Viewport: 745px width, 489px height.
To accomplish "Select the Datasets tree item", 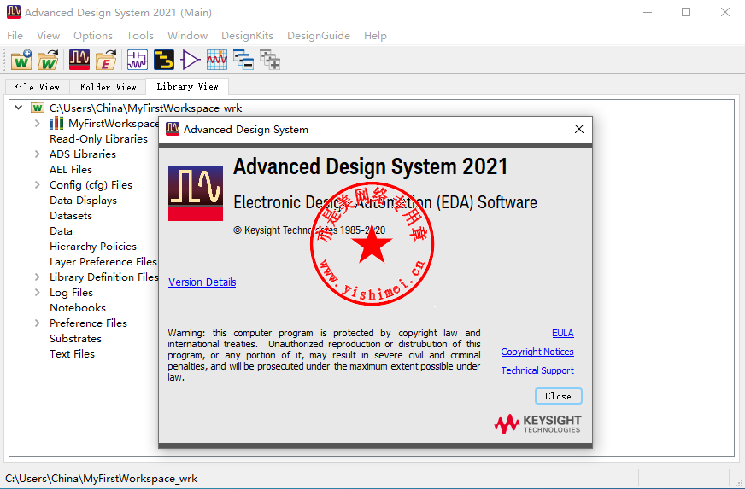I will click(71, 216).
